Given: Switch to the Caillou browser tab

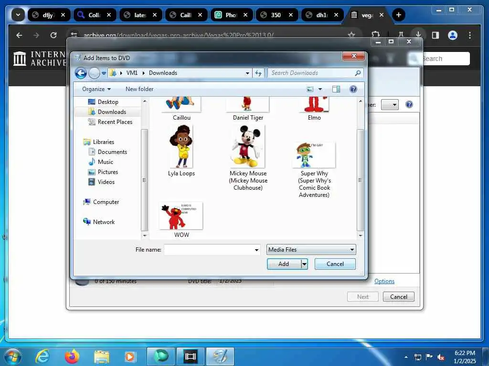Looking at the screenshot, I should 185,15.
